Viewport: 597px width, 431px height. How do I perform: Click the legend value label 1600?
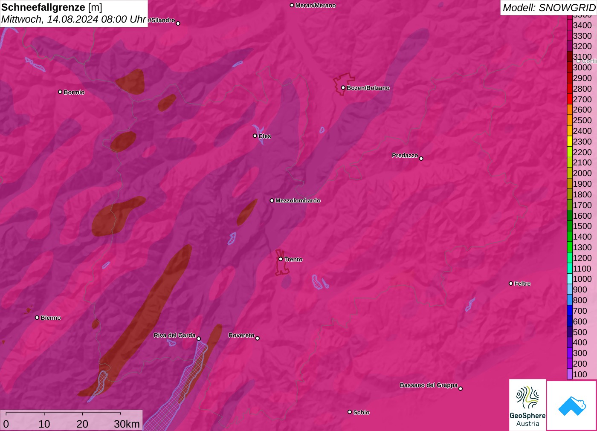[582, 216]
